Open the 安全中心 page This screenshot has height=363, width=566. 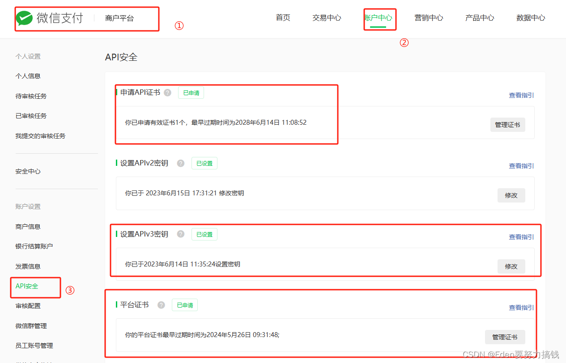click(28, 171)
